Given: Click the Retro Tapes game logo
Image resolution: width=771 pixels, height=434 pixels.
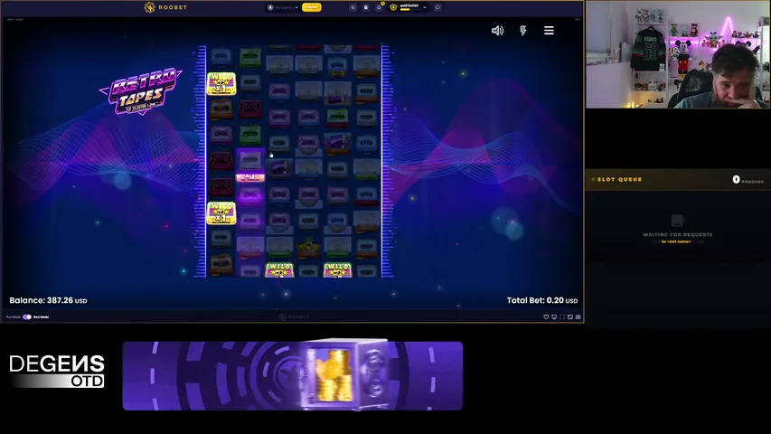Looking at the screenshot, I should pos(142,91).
